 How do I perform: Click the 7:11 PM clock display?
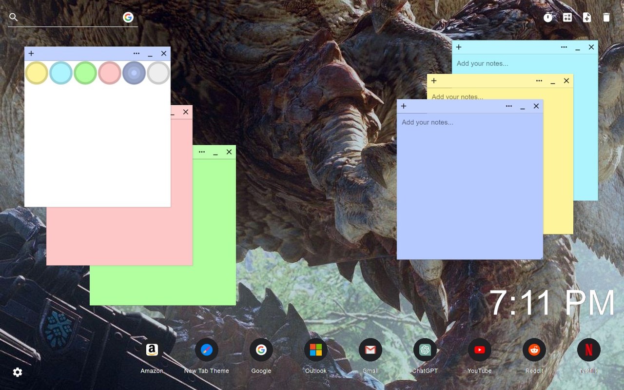552,303
